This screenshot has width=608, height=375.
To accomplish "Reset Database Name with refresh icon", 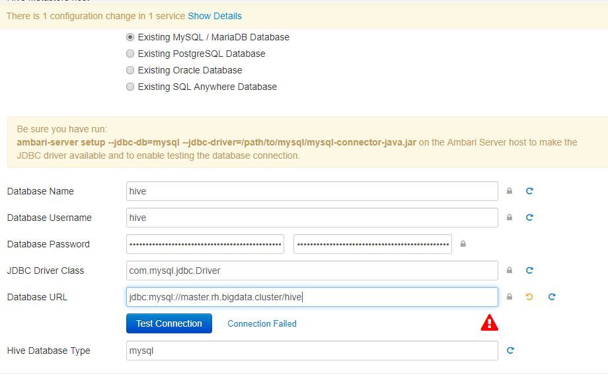I will coord(529,191).
